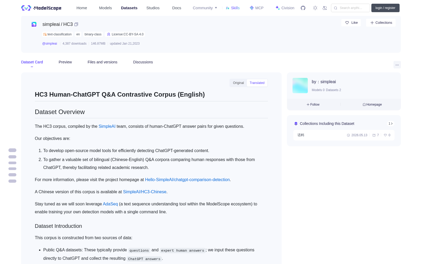Open the MCP navigation item
This screenshot has height=264, width=422.
coord(257,8)
